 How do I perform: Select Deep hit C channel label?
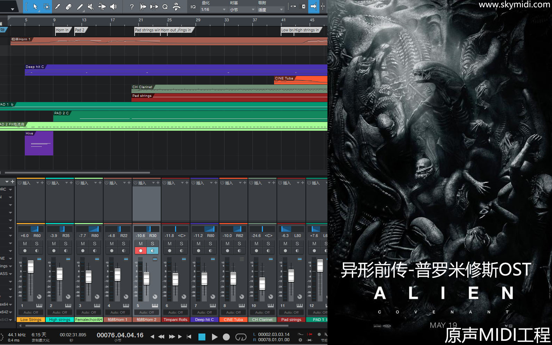click(204, 320)
